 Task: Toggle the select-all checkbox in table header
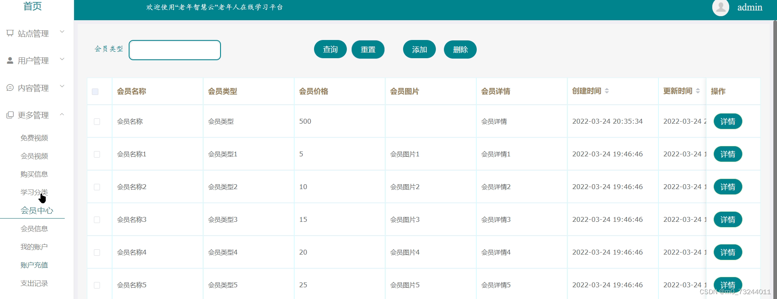(95, 91)
